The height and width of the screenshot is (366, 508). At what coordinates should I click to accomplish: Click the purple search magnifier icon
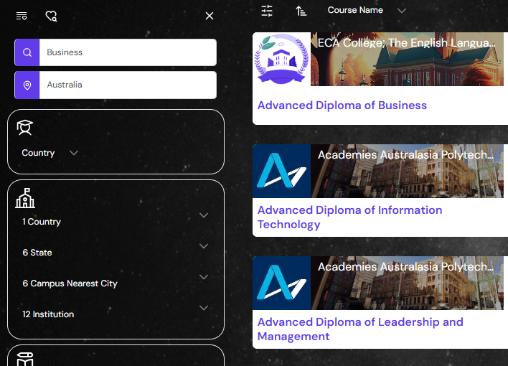pyautogui.click(x=27, y=52)
